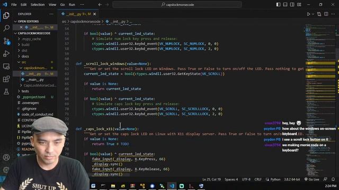Close the __init__.py editor tab
The height and width of the screenshot is (190, 339).
point(94,14)
